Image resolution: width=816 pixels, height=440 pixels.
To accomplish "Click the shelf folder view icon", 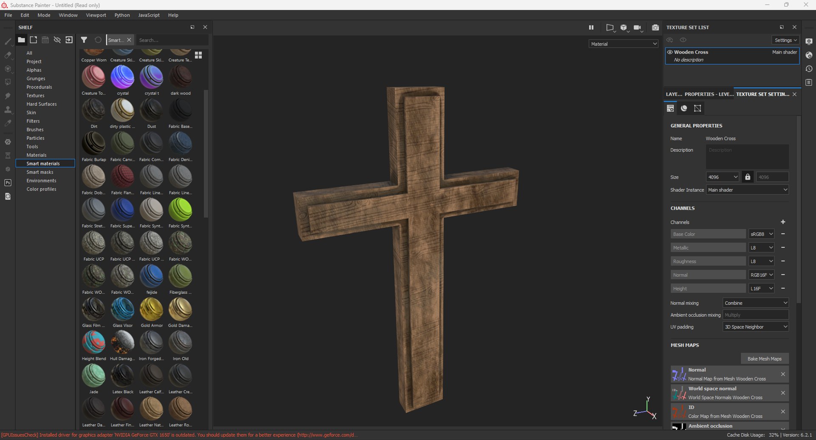I will pos(21,40).
